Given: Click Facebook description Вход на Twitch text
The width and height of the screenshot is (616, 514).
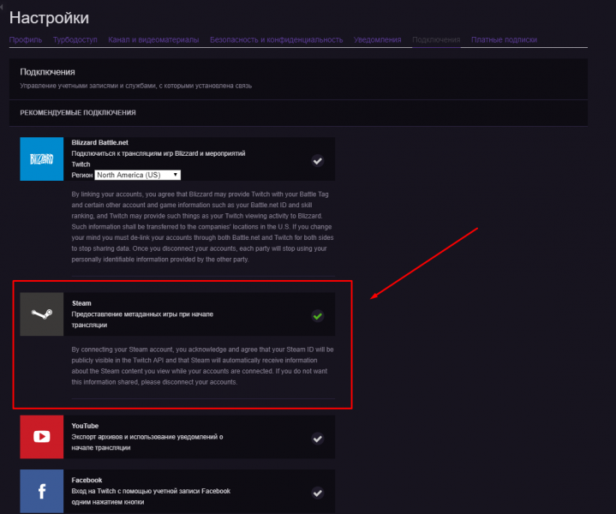Looking at the screenshot, I should pyautogui.click(x=151, y=496).
